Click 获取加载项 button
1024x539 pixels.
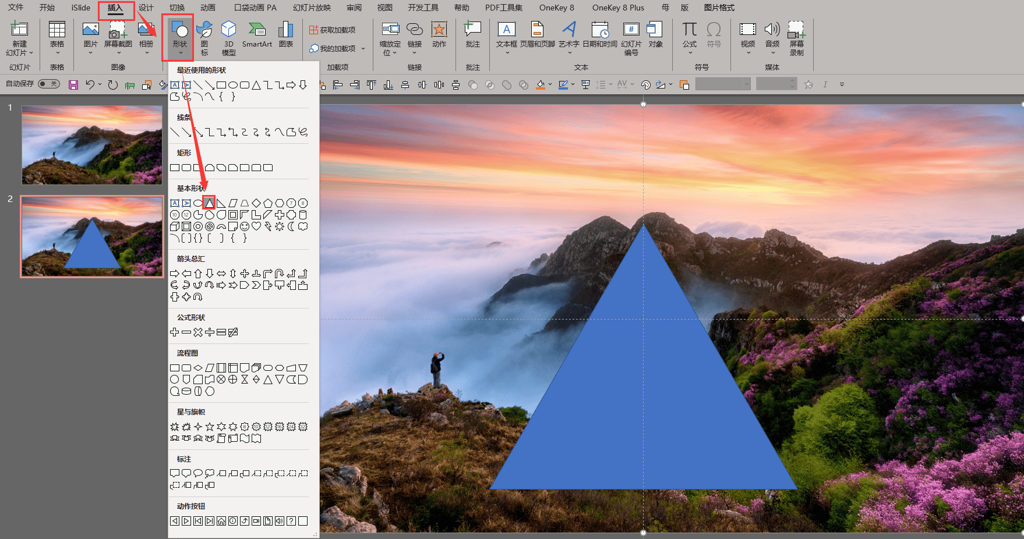332,30
